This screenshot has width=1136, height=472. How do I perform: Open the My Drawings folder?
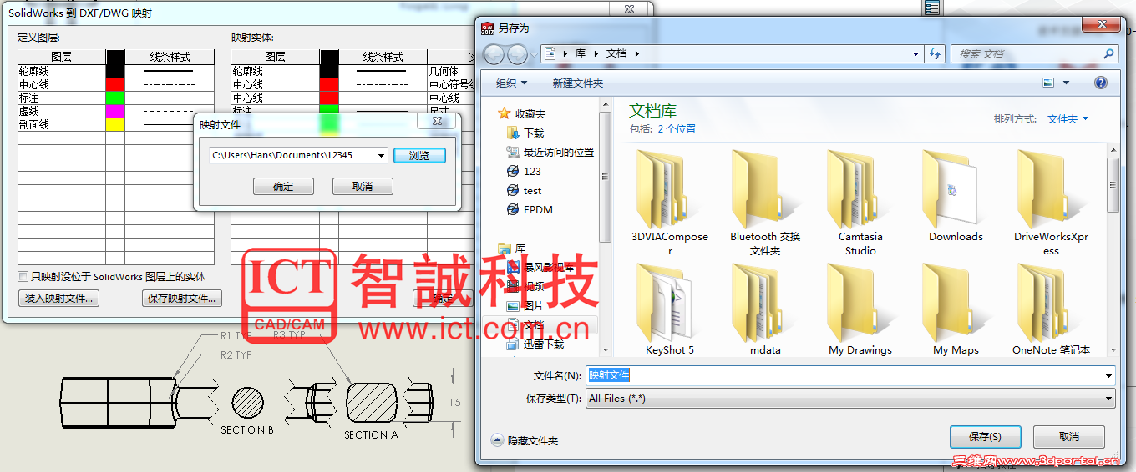tap(860, 309)
